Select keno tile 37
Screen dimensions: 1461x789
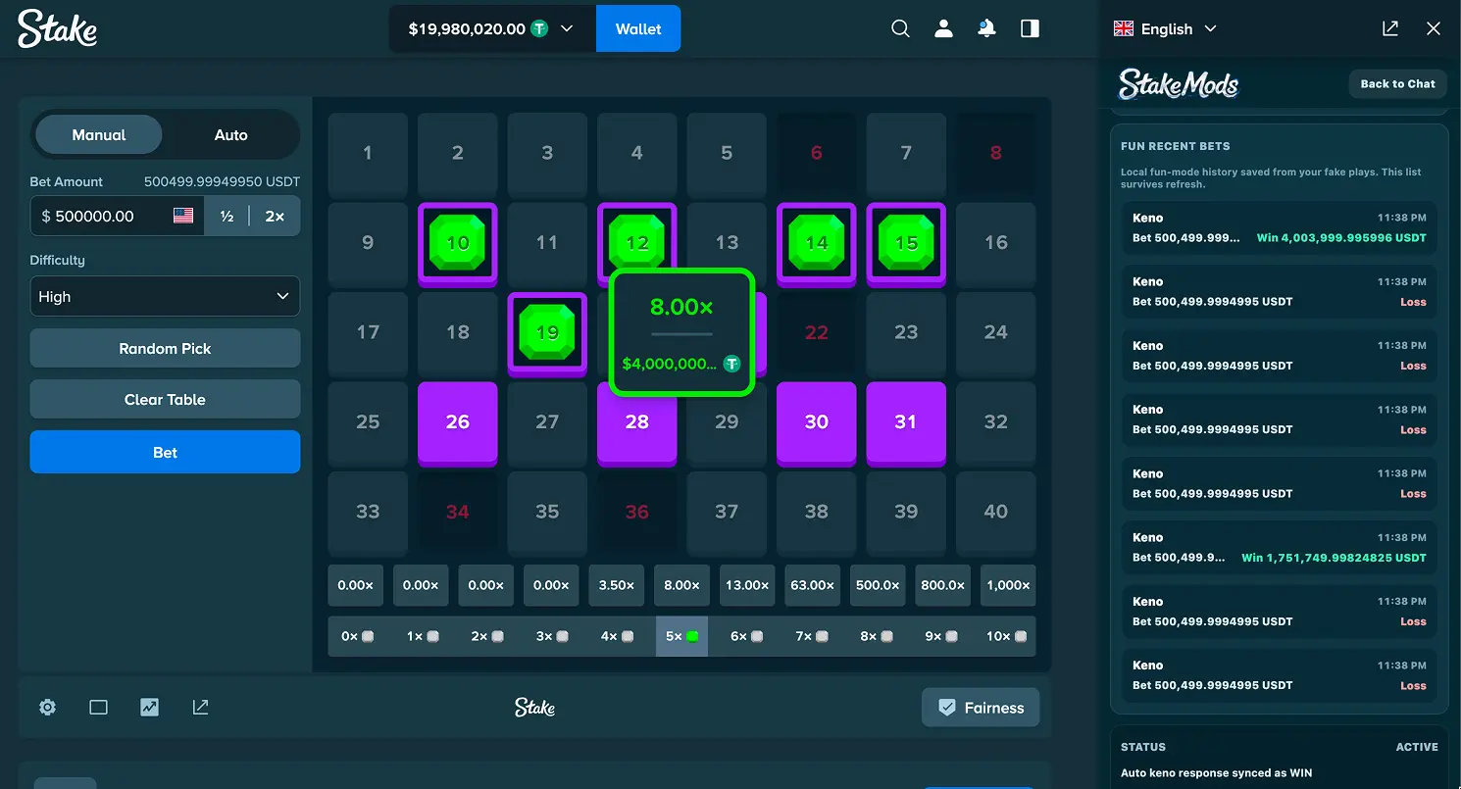pyautogui.click(x=727, y=513)
